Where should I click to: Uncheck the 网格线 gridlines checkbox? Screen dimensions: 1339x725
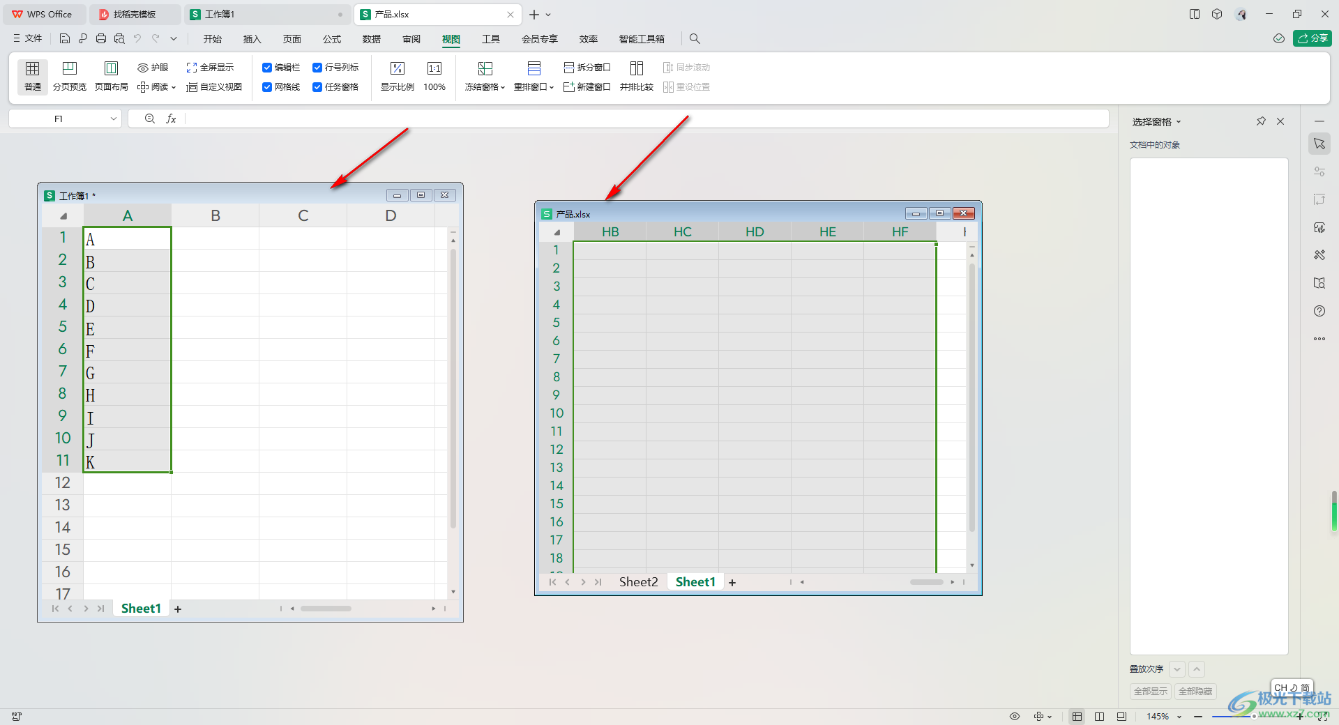coord(267,87)
